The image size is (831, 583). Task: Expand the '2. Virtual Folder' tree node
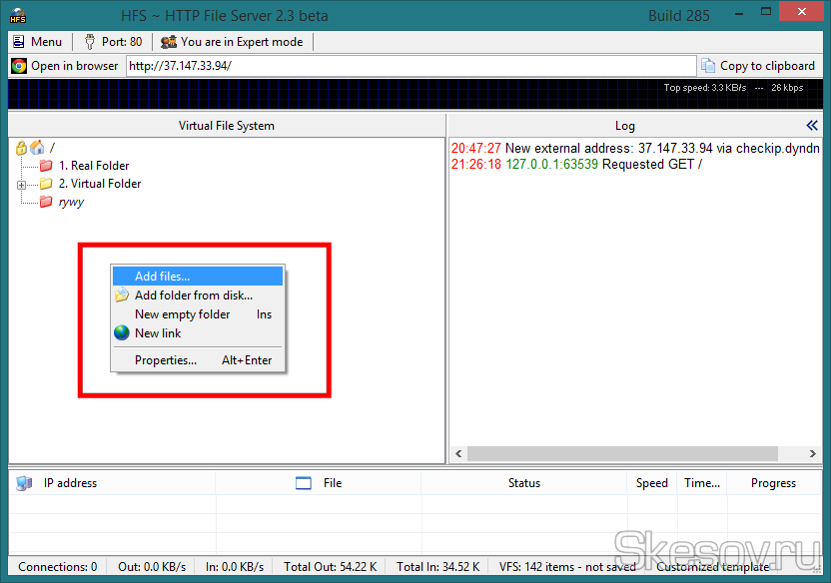pyautogui.click(x=21, y=185)
